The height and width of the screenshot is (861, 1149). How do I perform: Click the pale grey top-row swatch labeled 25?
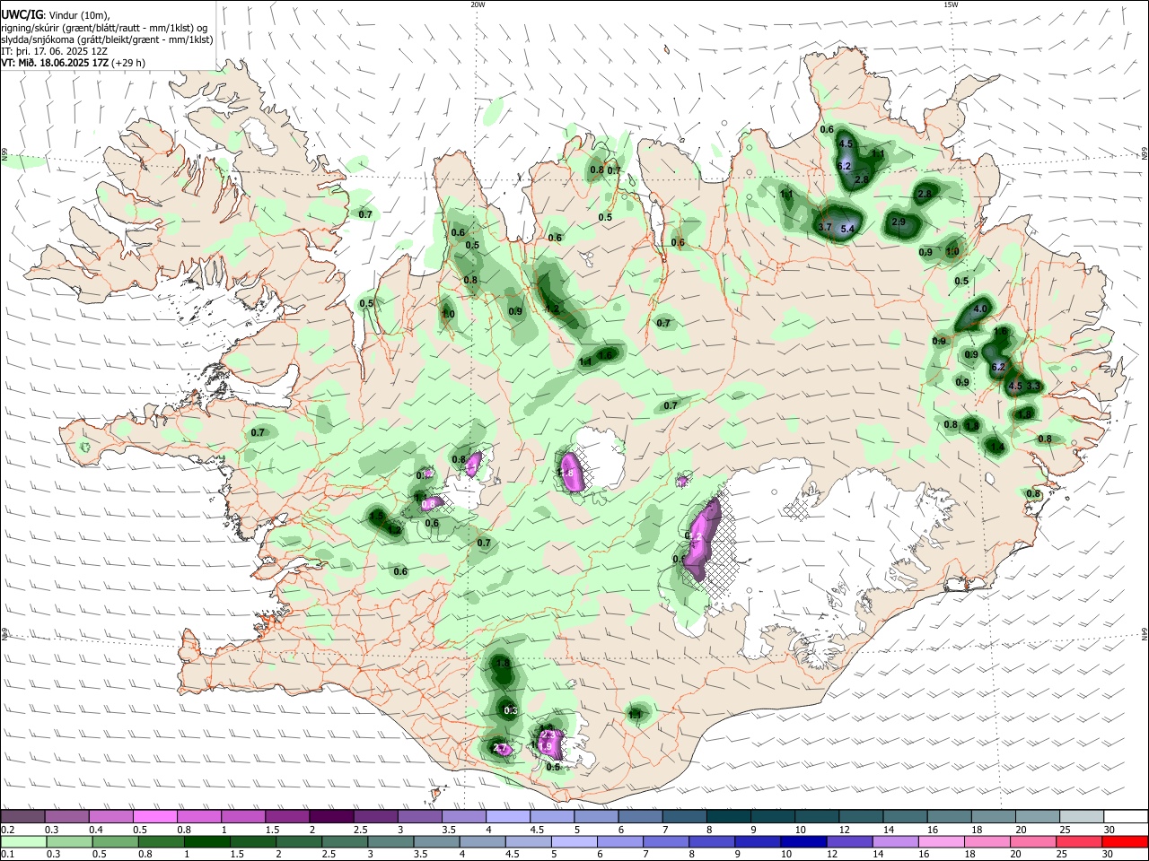(x=1081, y=817)
